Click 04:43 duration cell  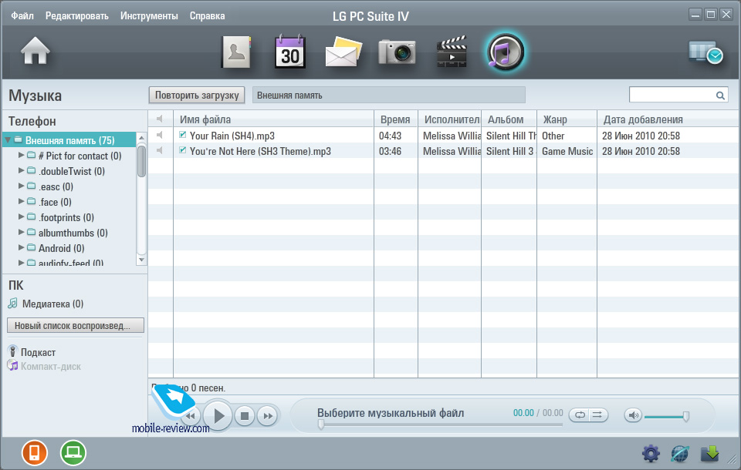[x=390, y=136]
